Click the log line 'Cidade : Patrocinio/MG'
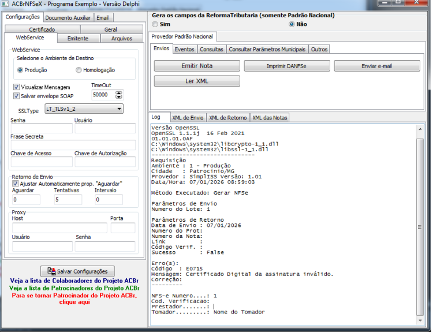The width and height of the screenshot is (433, 332). coord(193,171)
